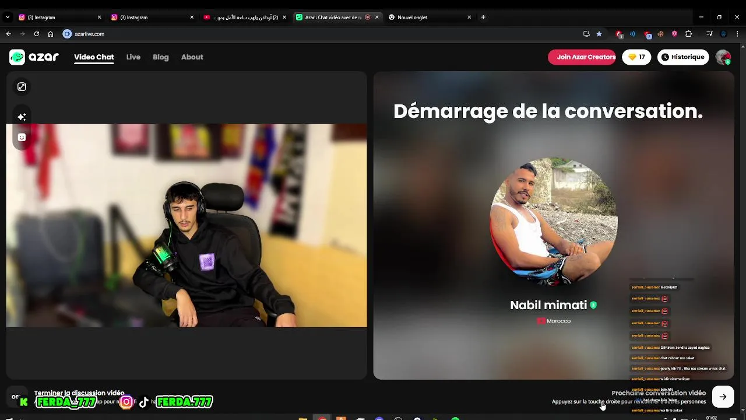
Task: Go to the browser home page
Action: tap(50, 34)
